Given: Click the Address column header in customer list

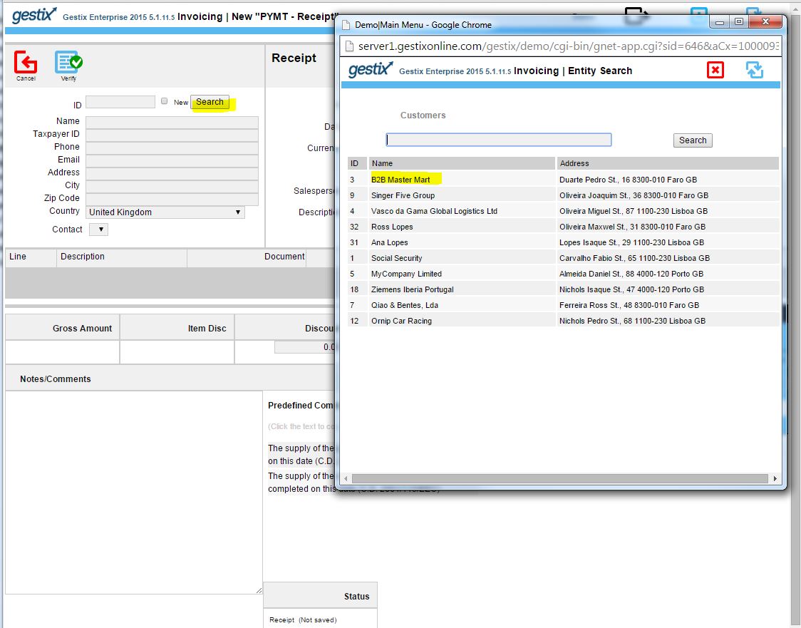Looking at the screenshot, I should point(668,163).
